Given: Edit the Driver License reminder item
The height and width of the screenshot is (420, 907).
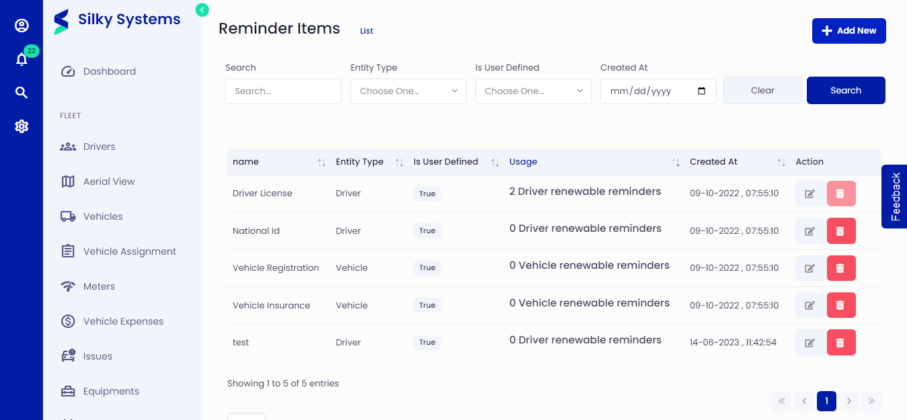Looking at the screenshot, I should [x=810, y=193].
